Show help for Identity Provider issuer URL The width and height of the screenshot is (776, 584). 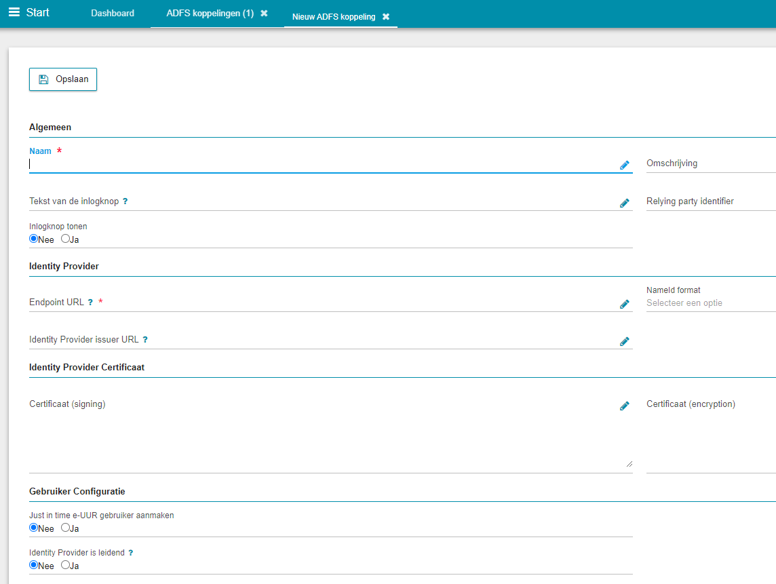tap(145, 340)
